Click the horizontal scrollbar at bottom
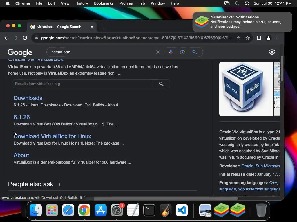Image resolution: width=297 pixels, height=222 pixels. click(x=166, y=198)
